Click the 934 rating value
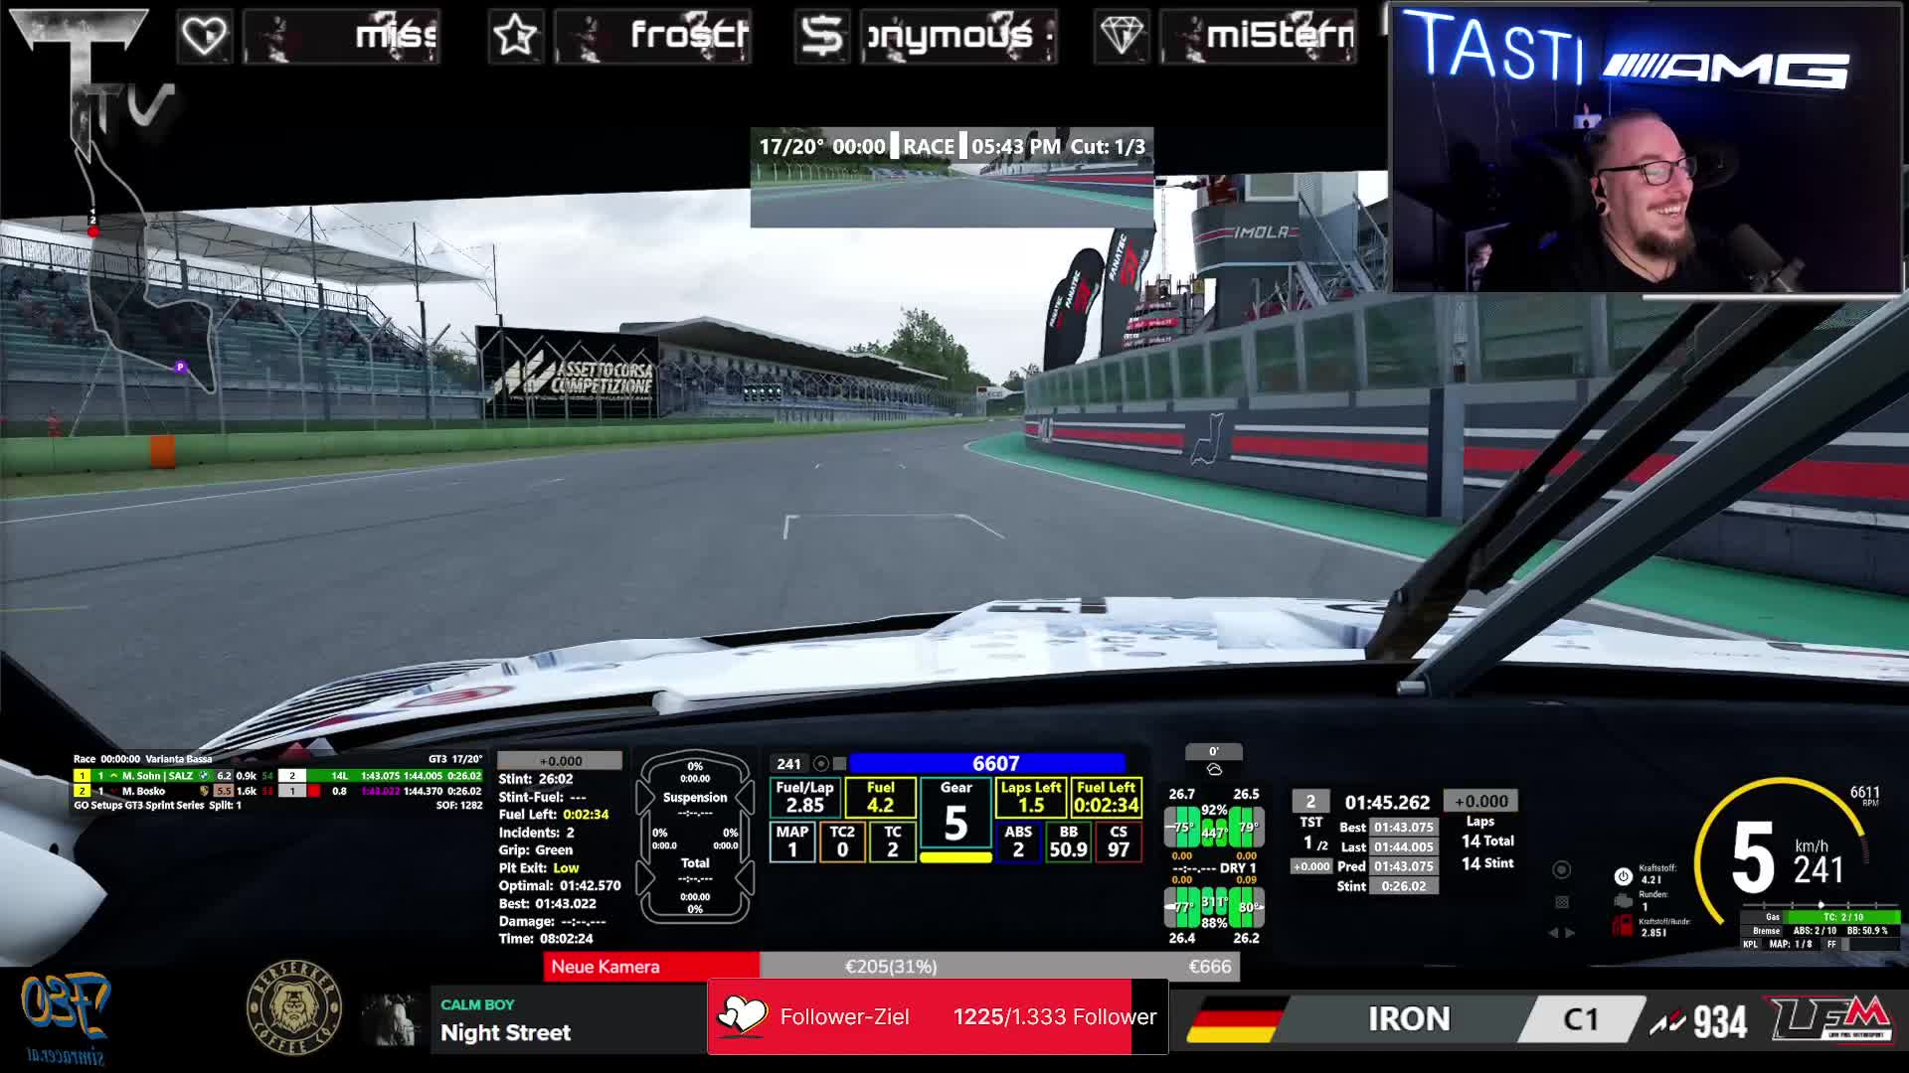 click(1720, 1021)
